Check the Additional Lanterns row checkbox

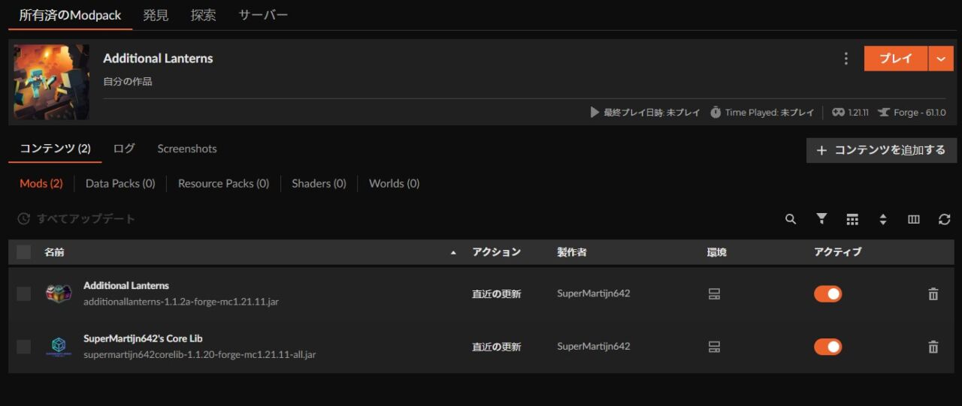click(24, 293)
